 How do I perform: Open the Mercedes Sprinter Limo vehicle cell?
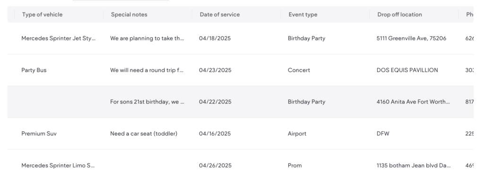[58, 165]
